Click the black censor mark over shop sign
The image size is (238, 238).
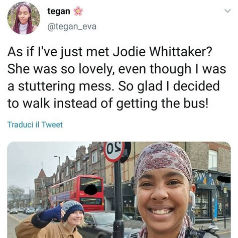(223, 179)
